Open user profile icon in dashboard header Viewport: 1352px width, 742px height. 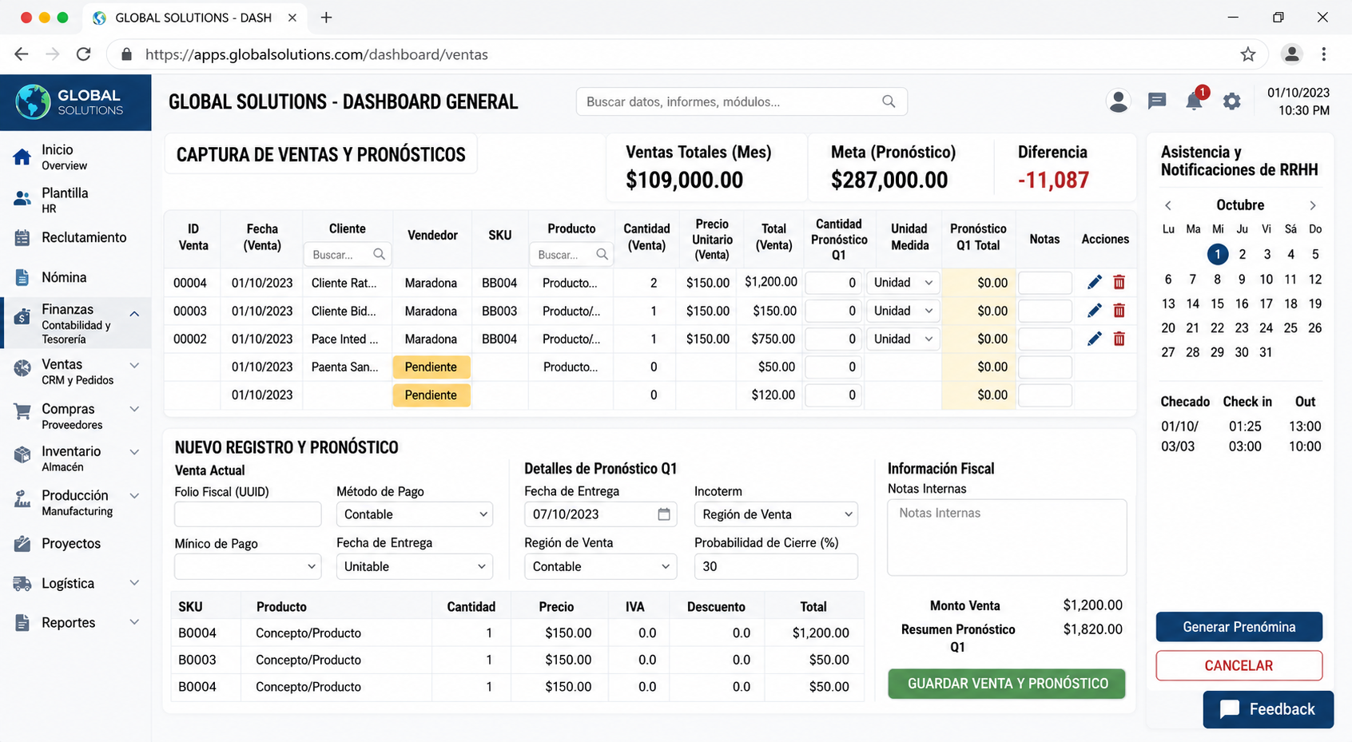pyautogui.click(x=1118, y=101)
